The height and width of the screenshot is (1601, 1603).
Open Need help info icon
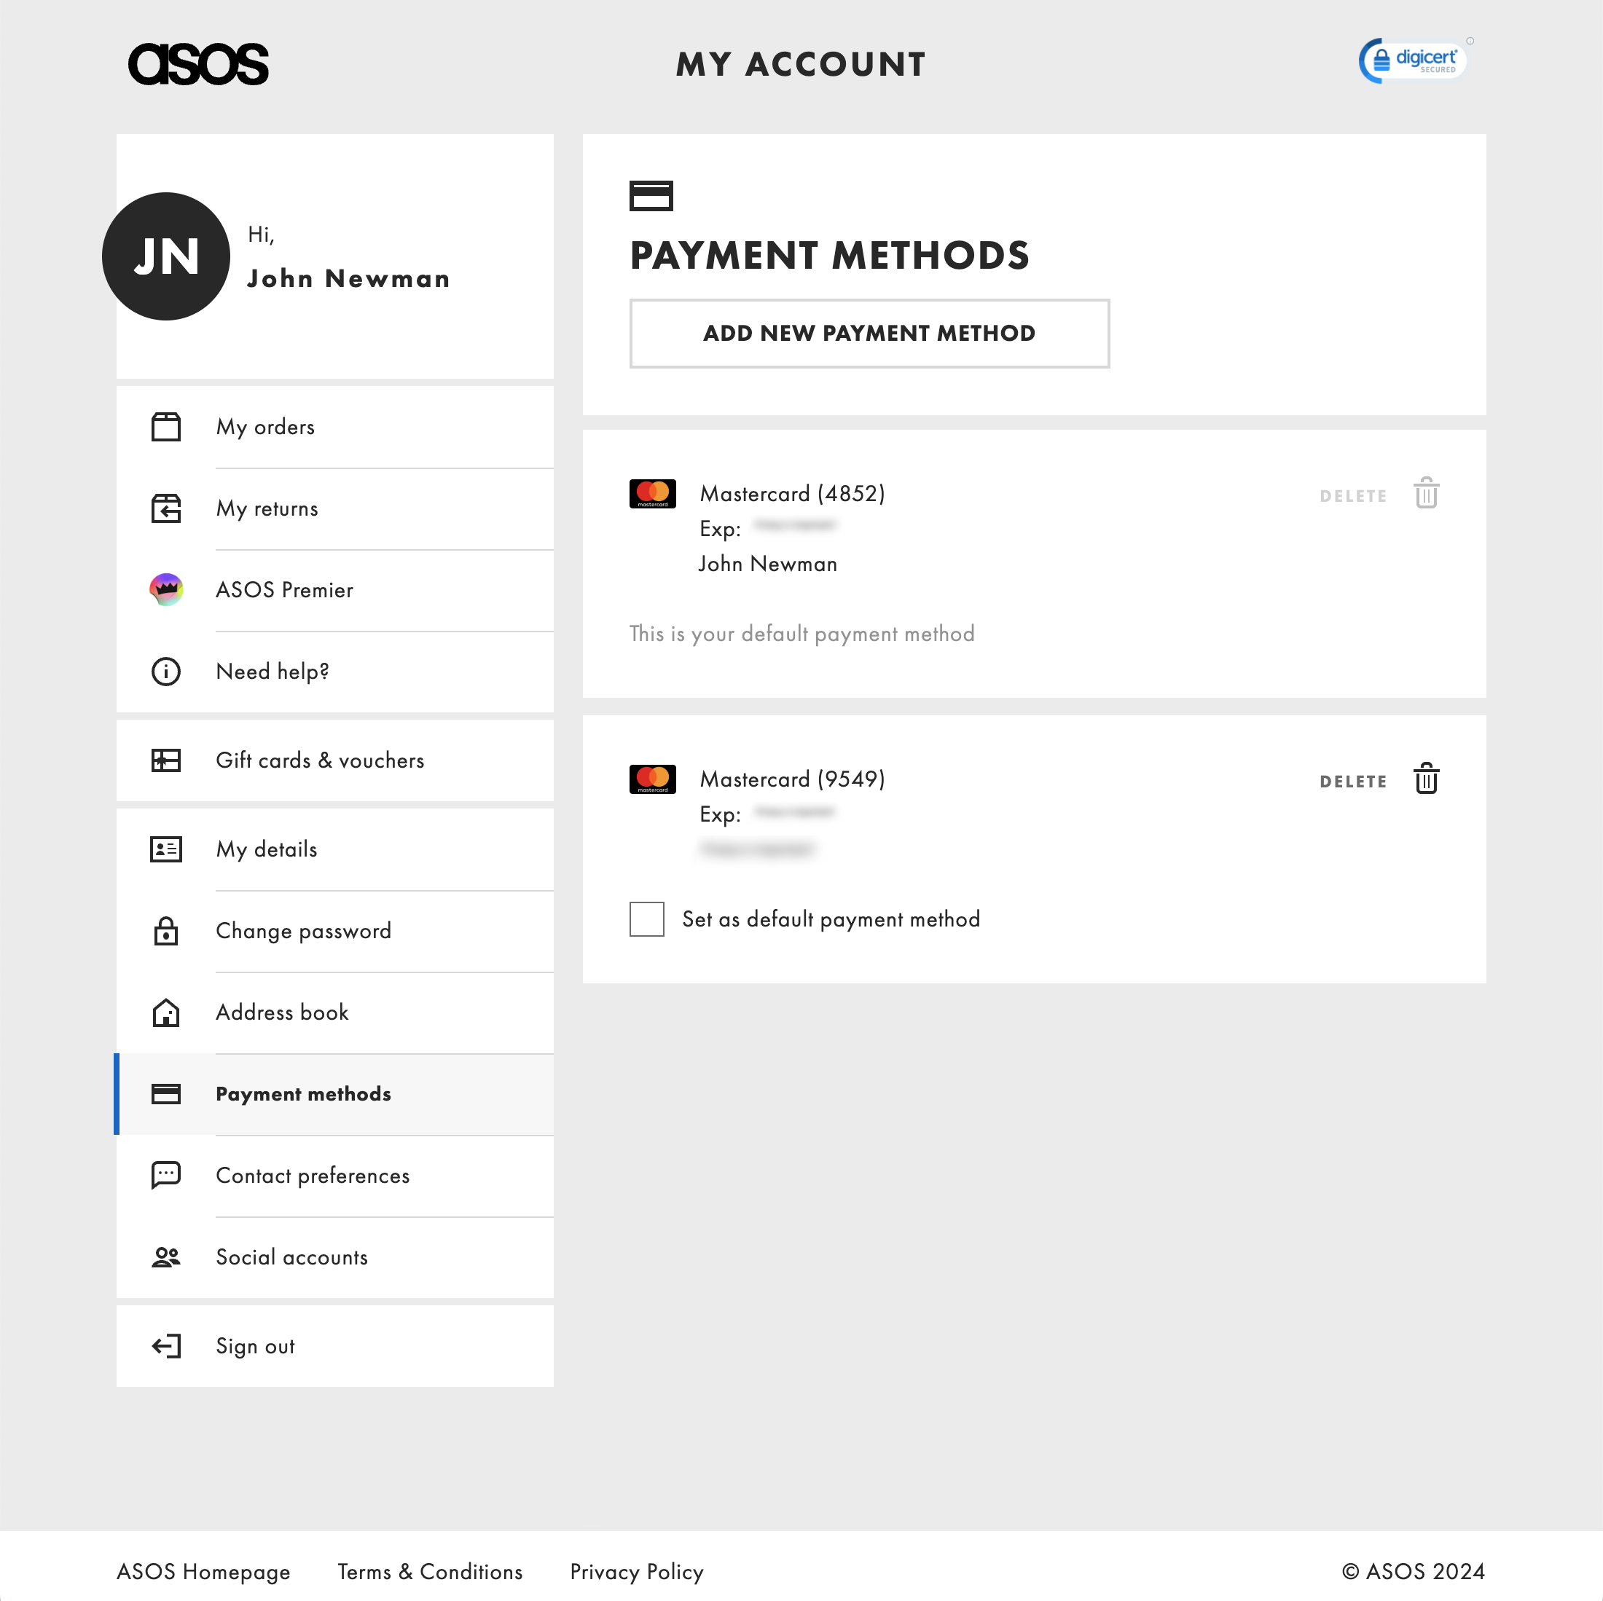(x=165, y=671)
